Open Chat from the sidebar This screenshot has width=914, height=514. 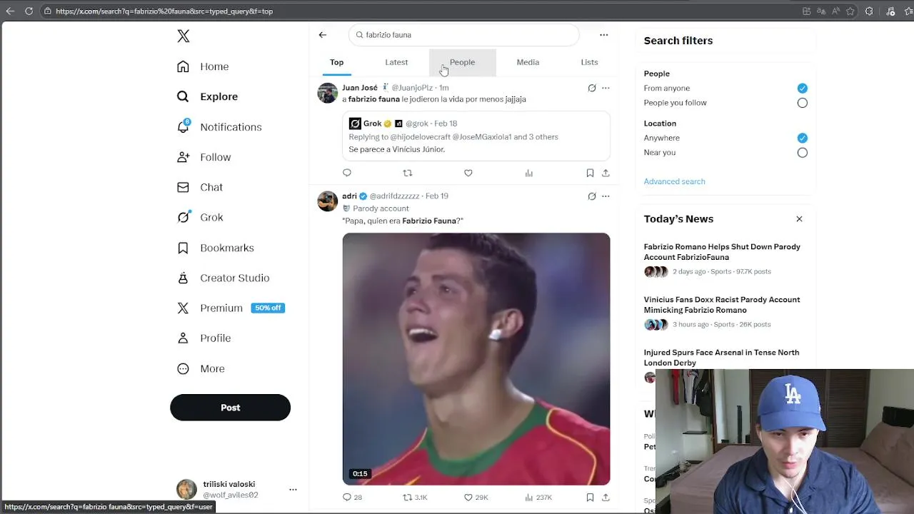tap(200, 187)
